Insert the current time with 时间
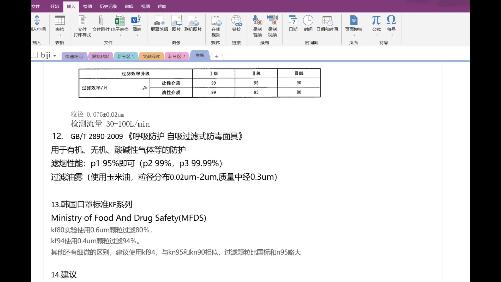501x282 pixels. [308, 23]
